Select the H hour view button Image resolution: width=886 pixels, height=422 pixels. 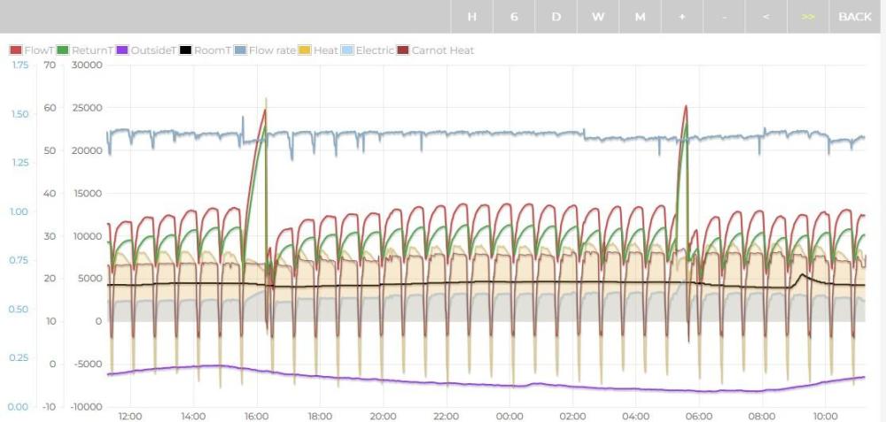point(472,17)
